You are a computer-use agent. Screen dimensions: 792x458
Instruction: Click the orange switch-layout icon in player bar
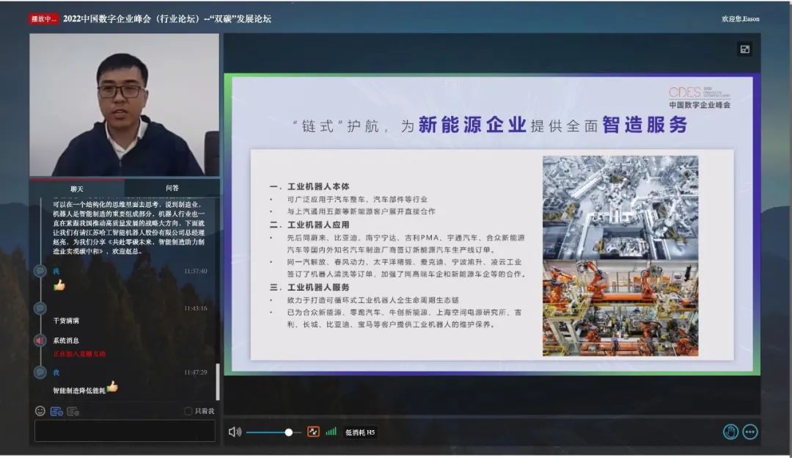(313, 432)
